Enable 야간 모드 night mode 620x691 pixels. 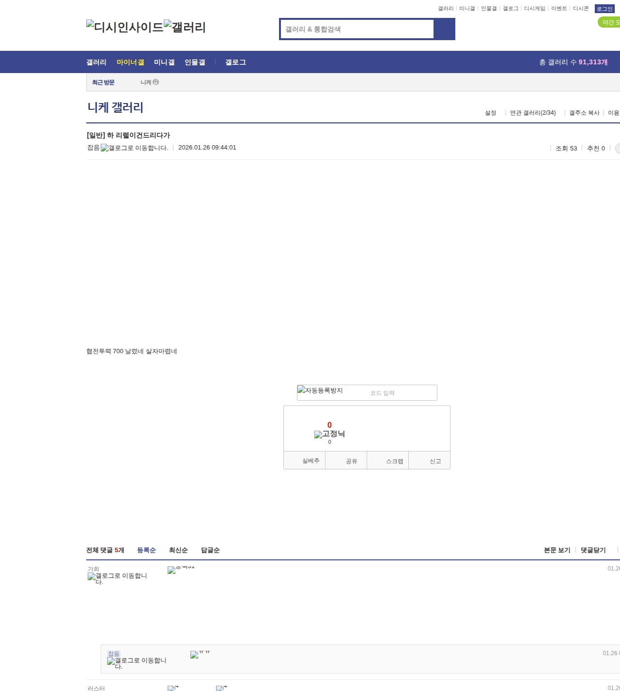pos(609,22)
